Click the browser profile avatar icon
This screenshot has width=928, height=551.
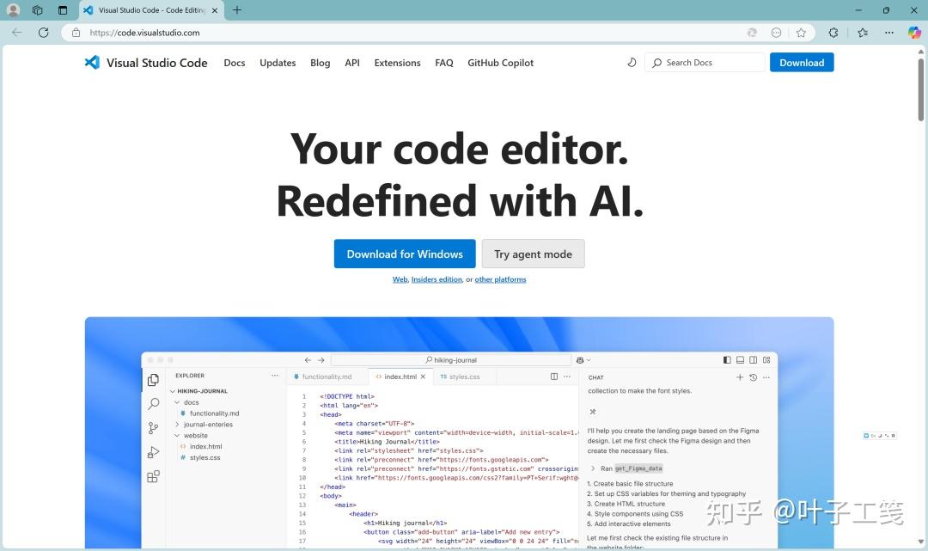pos(13,10)
